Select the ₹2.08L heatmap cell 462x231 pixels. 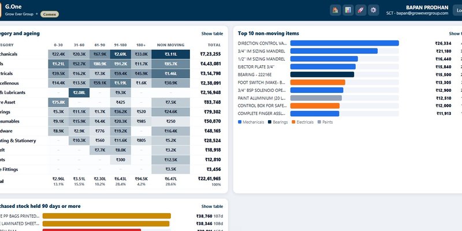pyautogui.click(x=79, y=92)
